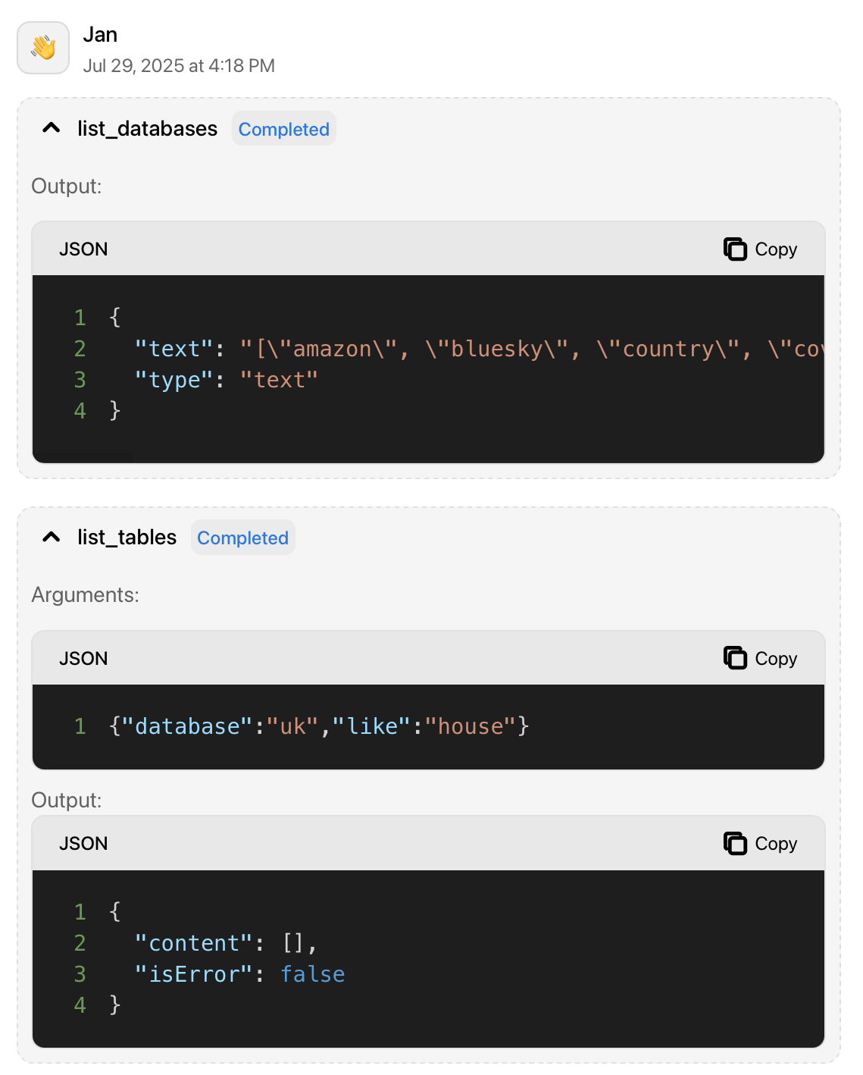
Task: Click the sender name Jan
Action: click(x=101, y=34)
